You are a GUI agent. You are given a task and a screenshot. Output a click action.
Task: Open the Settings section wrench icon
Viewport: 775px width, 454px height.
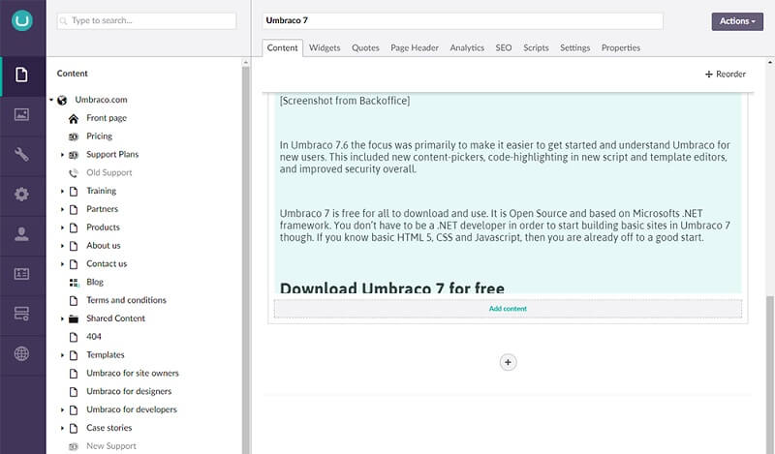[x=21, y=155]
